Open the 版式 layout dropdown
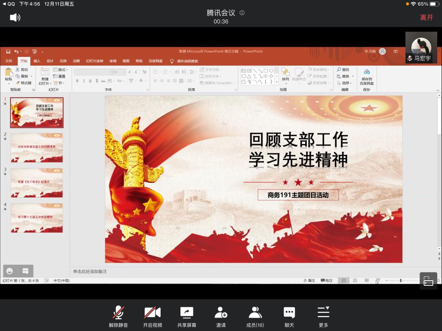442x331 pixels. [x=60, y=69]
